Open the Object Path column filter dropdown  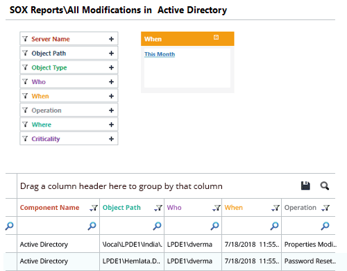tap(158, 208)
